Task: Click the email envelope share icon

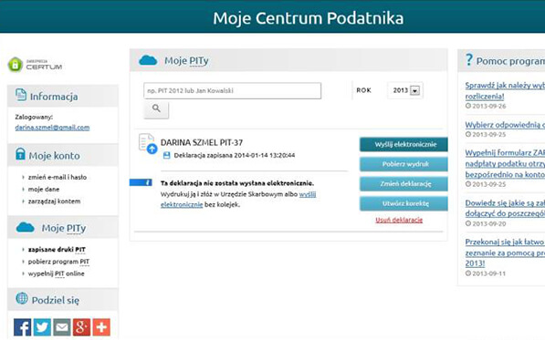Action: tap(62, 327)
